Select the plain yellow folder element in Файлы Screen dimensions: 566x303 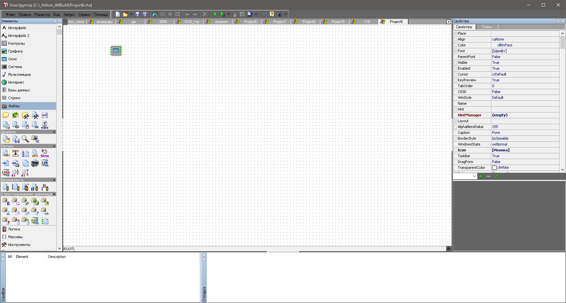tap(6, 115)
